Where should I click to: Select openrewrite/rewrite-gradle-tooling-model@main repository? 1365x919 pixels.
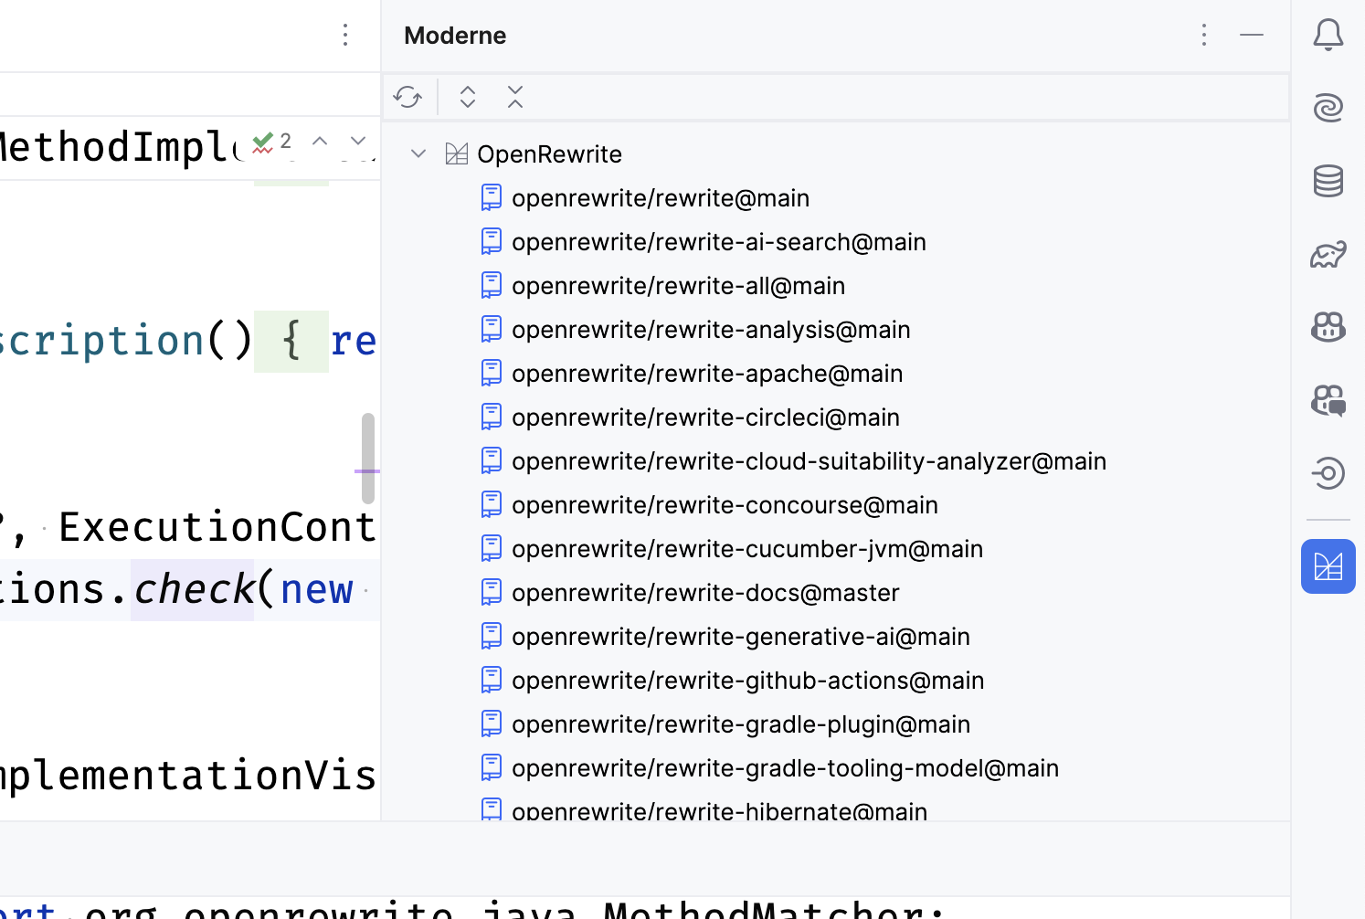785,768
